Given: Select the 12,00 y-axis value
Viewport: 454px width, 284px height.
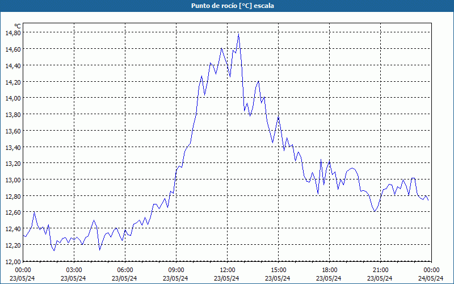Looking at the screenshot, I should coord(13,262).
